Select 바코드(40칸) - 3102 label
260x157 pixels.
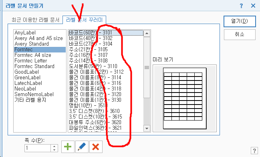[x=106, y=38]
